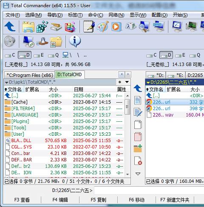Open the blue info bubble icon
Image resolution: width=204 pixels, height=207 pixels.
(75, 41)
